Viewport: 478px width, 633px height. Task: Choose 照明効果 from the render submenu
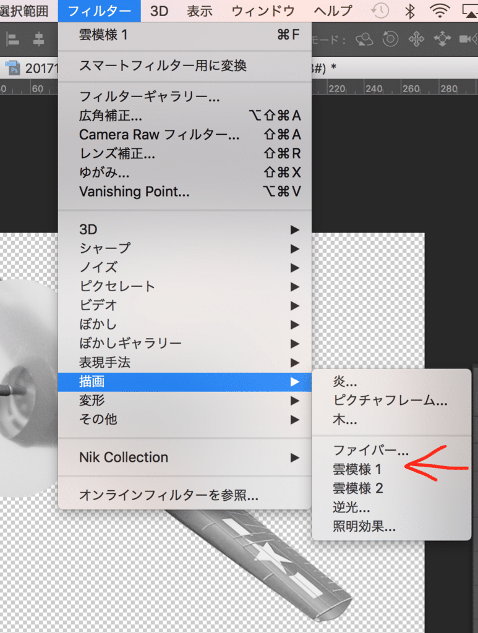tap(364, 527)
